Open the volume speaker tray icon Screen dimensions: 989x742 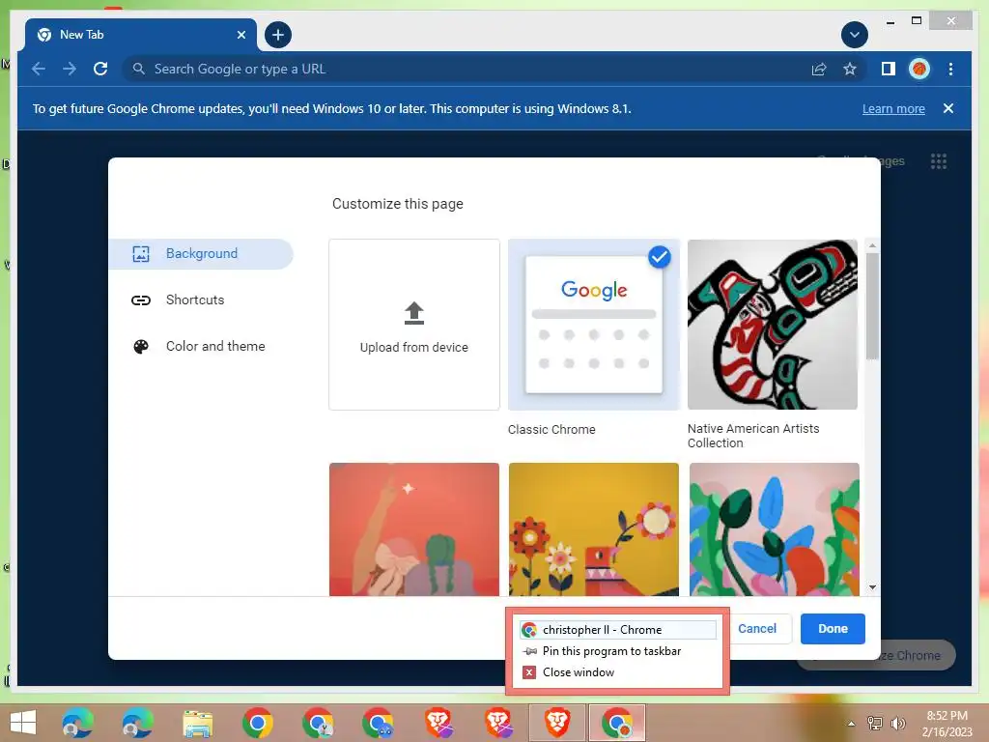click(x=898, y=724)
